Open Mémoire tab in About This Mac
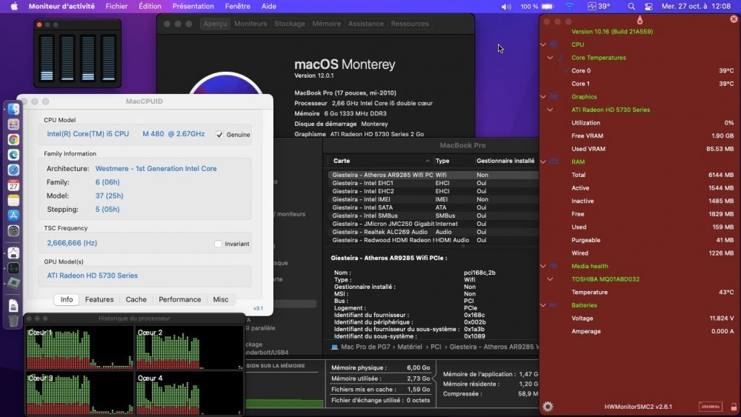The height and width of the screenshot is (417, 741). (327, 24)
